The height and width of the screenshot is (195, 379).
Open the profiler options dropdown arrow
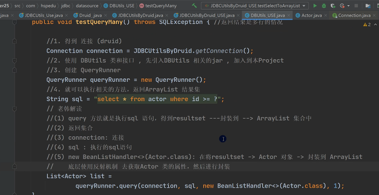click(348, 6)
